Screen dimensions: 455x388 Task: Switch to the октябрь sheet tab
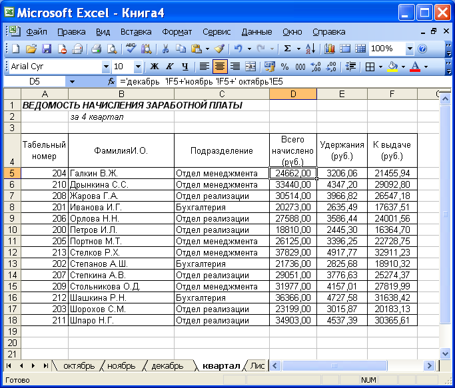(79, 366)
